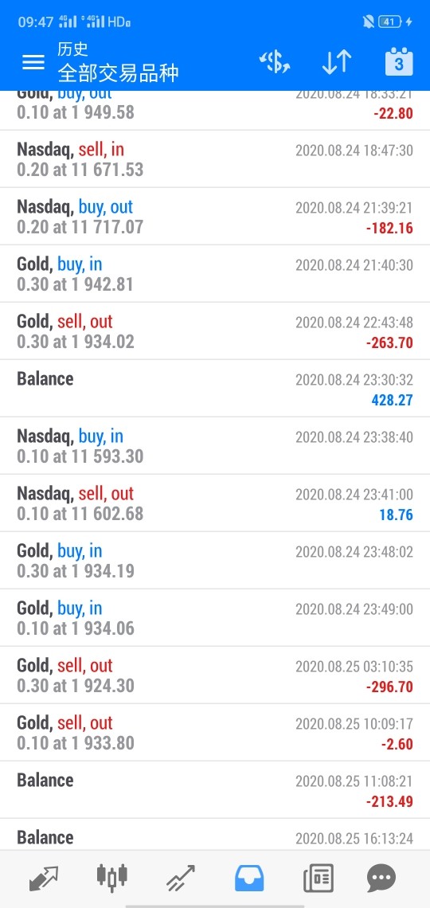Tap the currency symbol filter icon

coord(274,62)
